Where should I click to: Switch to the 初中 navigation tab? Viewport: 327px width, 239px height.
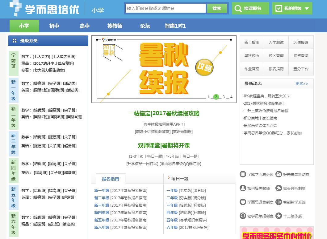(x=54, y=26)
